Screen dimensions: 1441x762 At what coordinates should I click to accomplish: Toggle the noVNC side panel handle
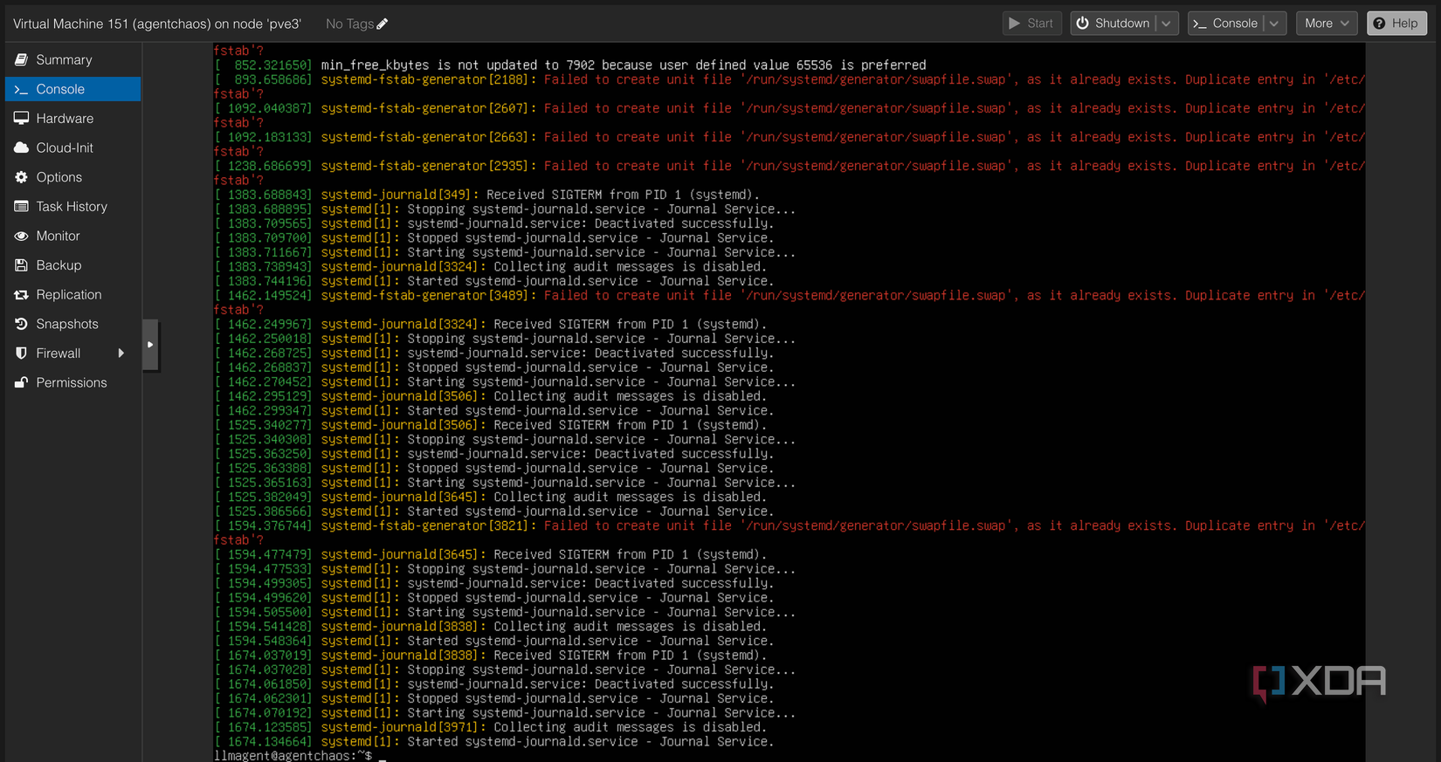coord(150,345)
